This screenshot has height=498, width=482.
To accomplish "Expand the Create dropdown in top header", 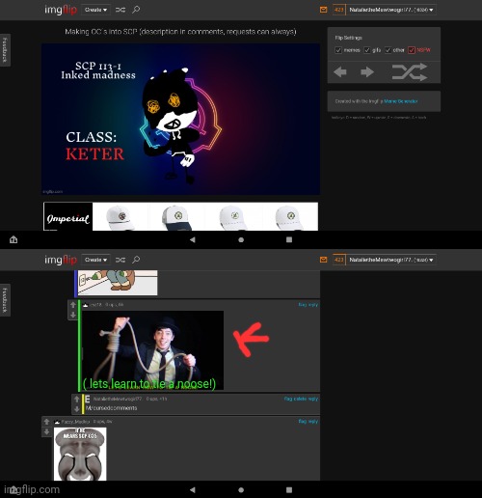I will (95, 10).
